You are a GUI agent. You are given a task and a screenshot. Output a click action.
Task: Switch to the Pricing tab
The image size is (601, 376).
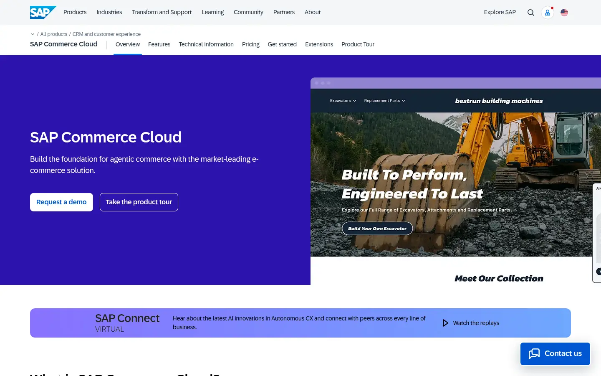click(251, 44)
